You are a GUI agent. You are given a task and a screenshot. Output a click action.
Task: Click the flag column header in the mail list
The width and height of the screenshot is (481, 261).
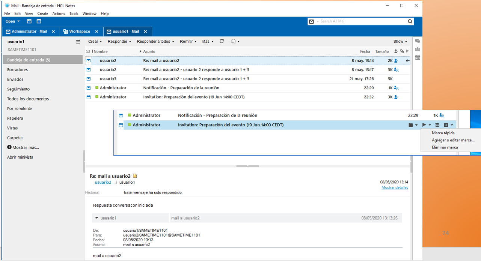(x=407, y=51)
